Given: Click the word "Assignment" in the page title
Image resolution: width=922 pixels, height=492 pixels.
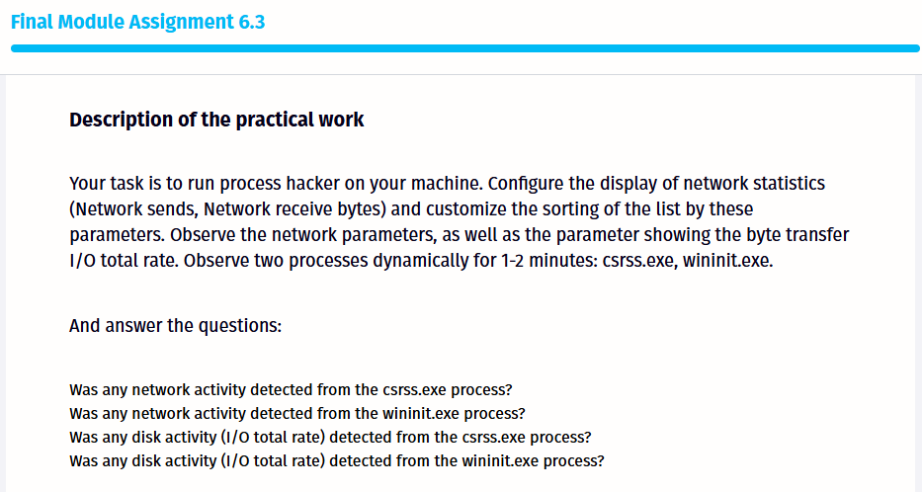Looking at the screenshot, I should coord(181,22).
